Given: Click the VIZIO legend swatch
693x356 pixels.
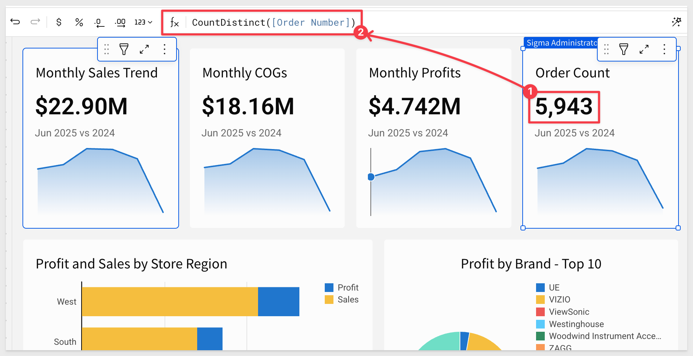Looking at the screenshot, I should (540, 300).
